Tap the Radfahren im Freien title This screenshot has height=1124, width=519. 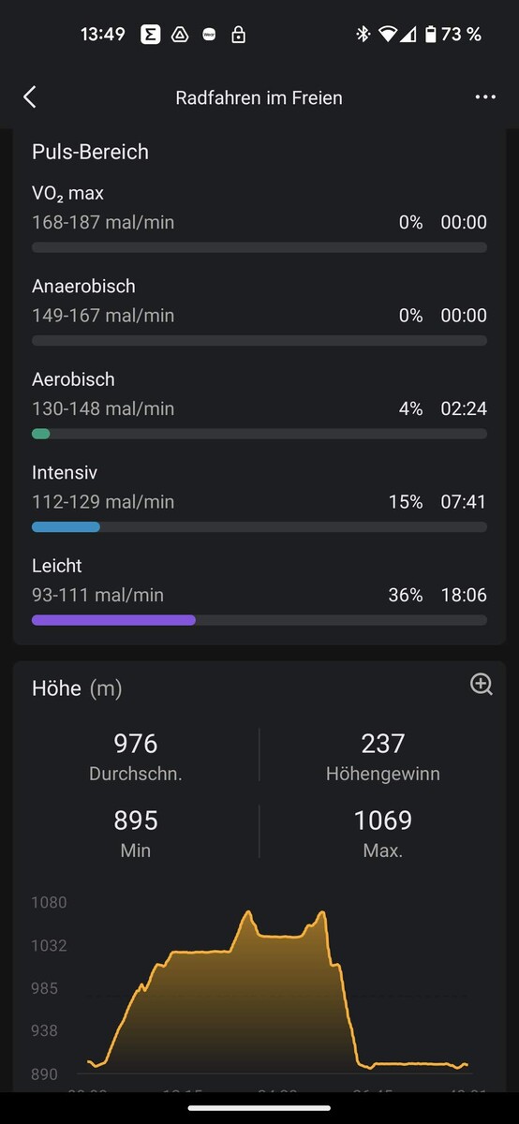259,97
